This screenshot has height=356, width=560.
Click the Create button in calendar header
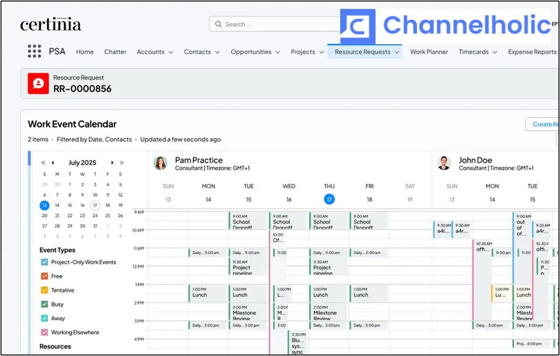click(542, 124)
